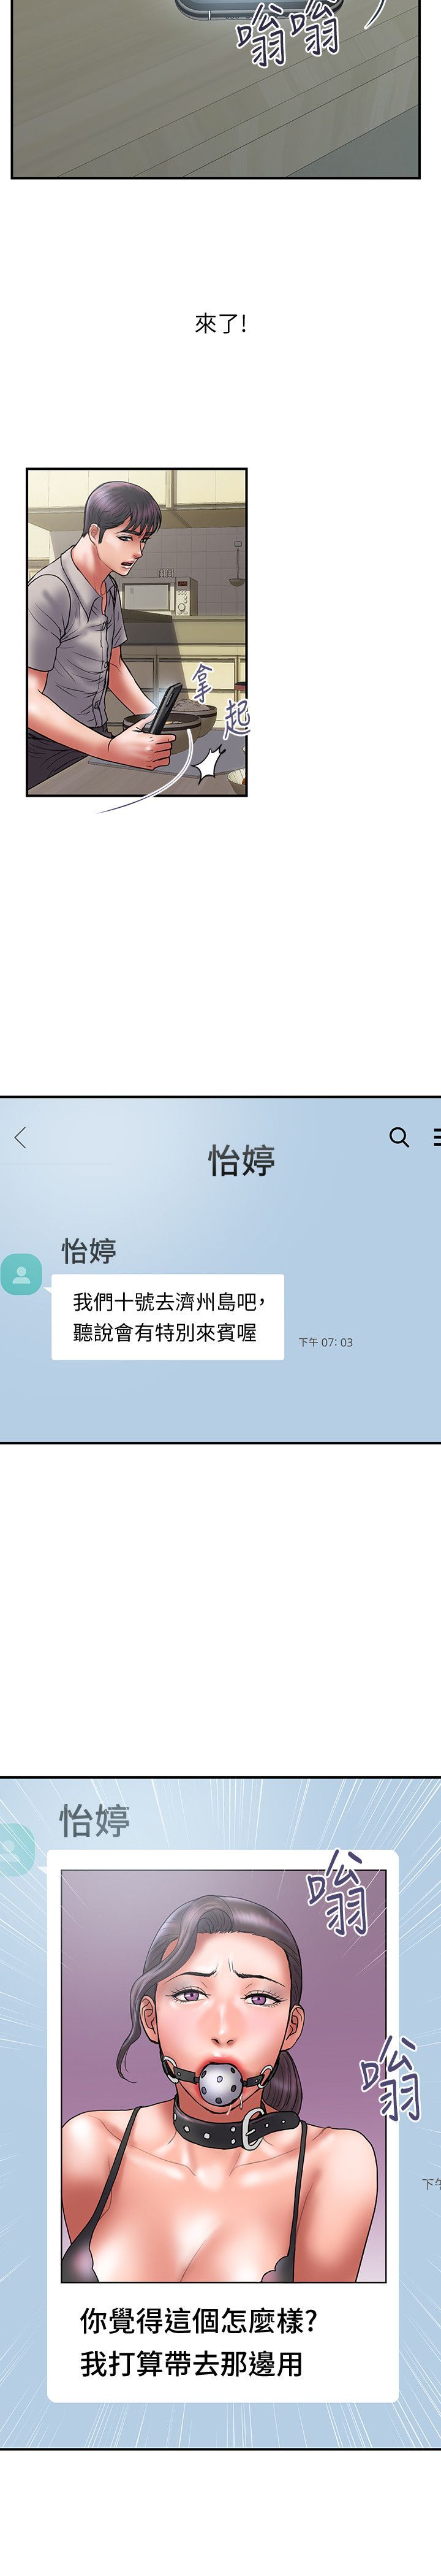Select the message line 我們十號去濟州島吧

tap(168, 1302)
